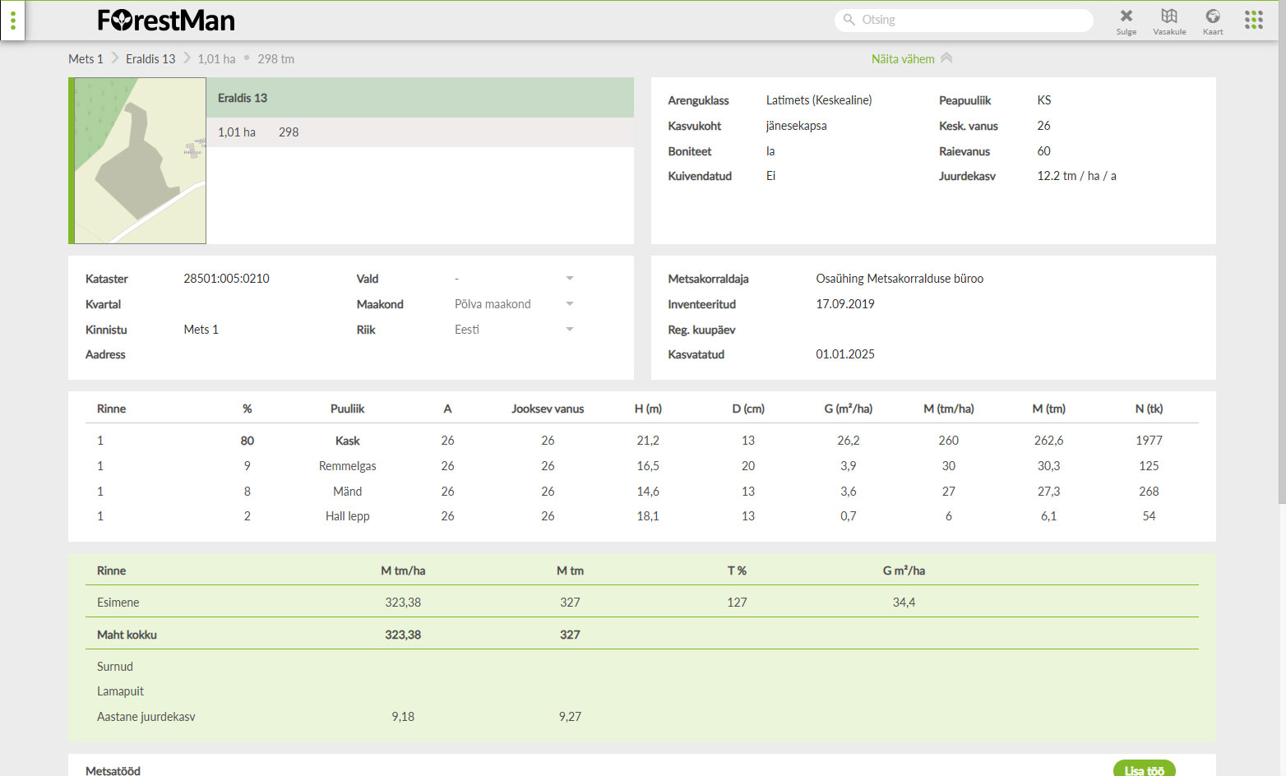Open the Kaart globe icon
The image size is (1286, 776).
click(1212, 21)
